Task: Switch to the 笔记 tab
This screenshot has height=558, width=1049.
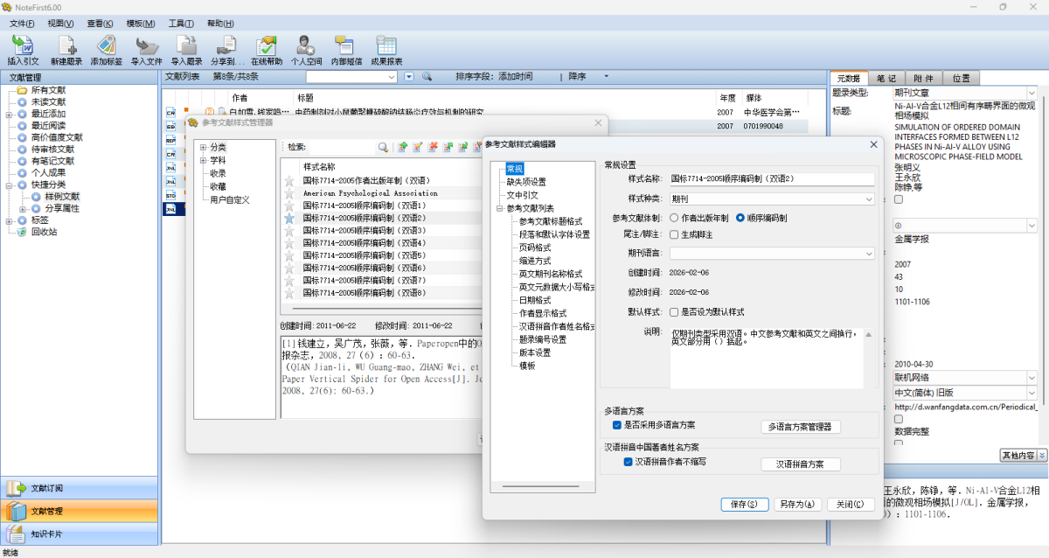Action: click(x=886, y=79)
